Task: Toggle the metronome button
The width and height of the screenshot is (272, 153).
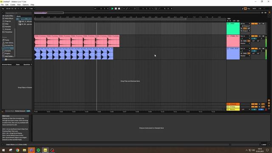Action: click(x=25, y=8)
